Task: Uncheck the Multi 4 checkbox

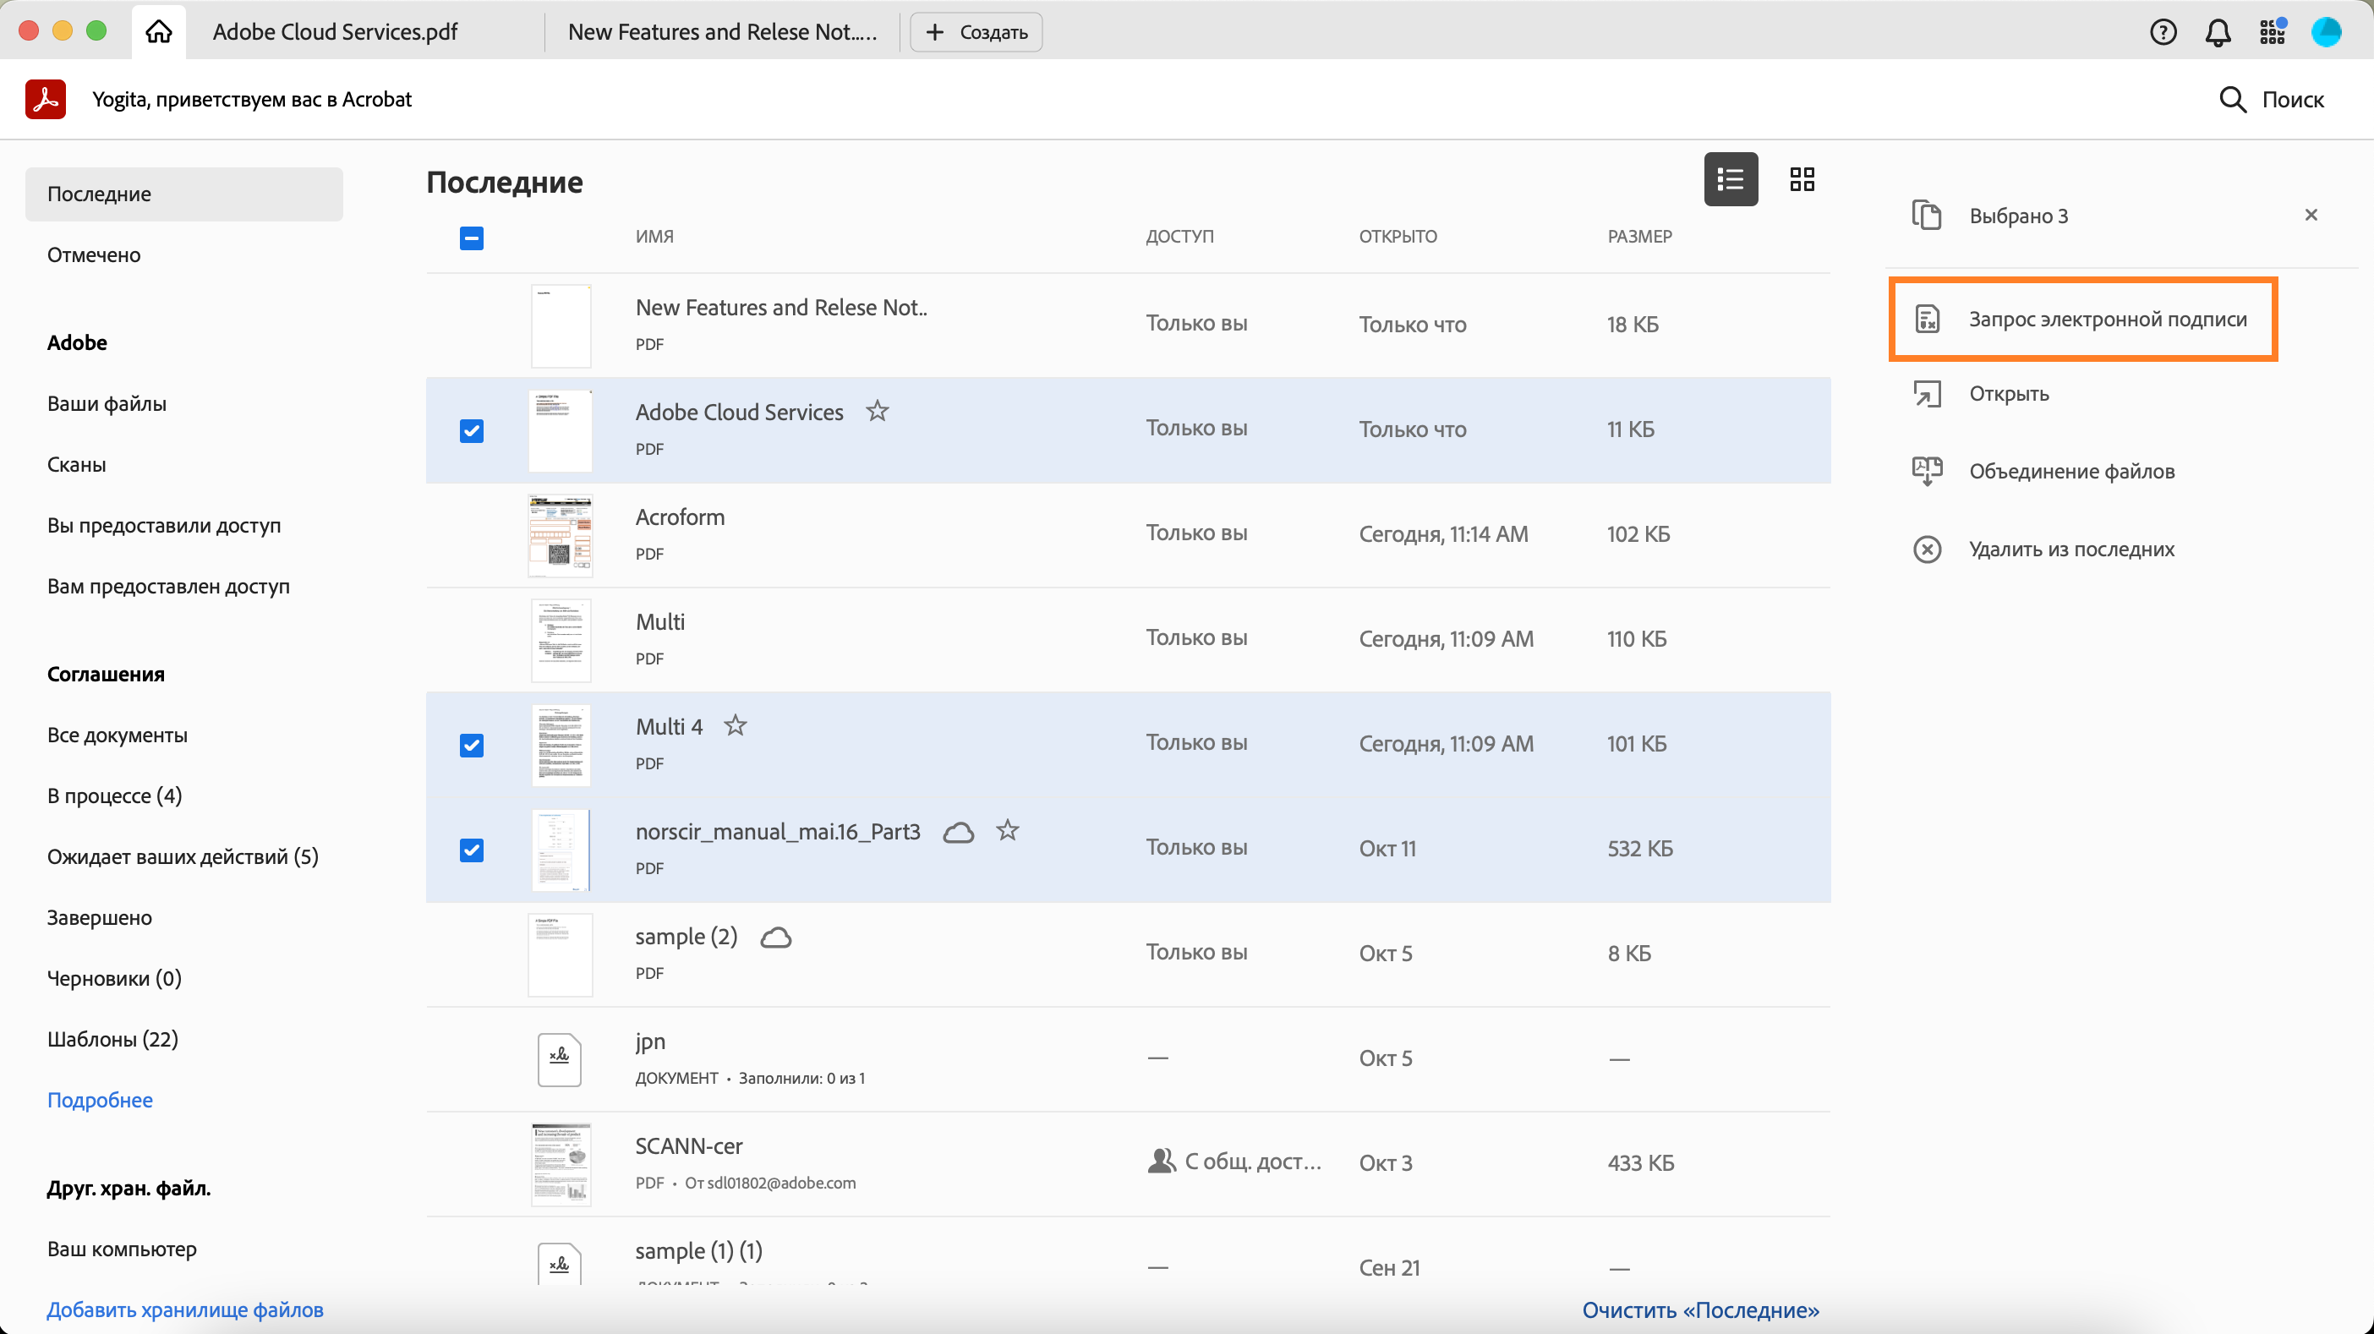Action: pyautogui.click(x=471, y=745)
